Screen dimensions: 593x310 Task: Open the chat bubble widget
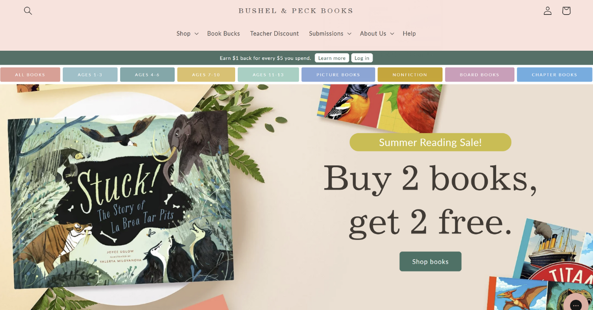575,304
